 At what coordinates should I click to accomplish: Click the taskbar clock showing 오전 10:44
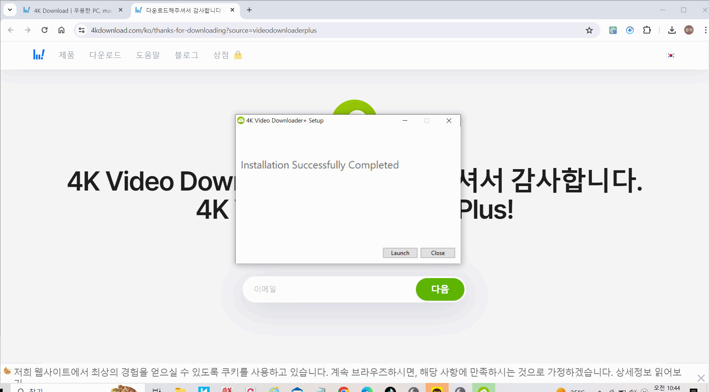coord(667,388)
